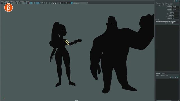Click the layer list scroll right arrow
This screenshot has width=180, height=101.
tap(178, 100)
